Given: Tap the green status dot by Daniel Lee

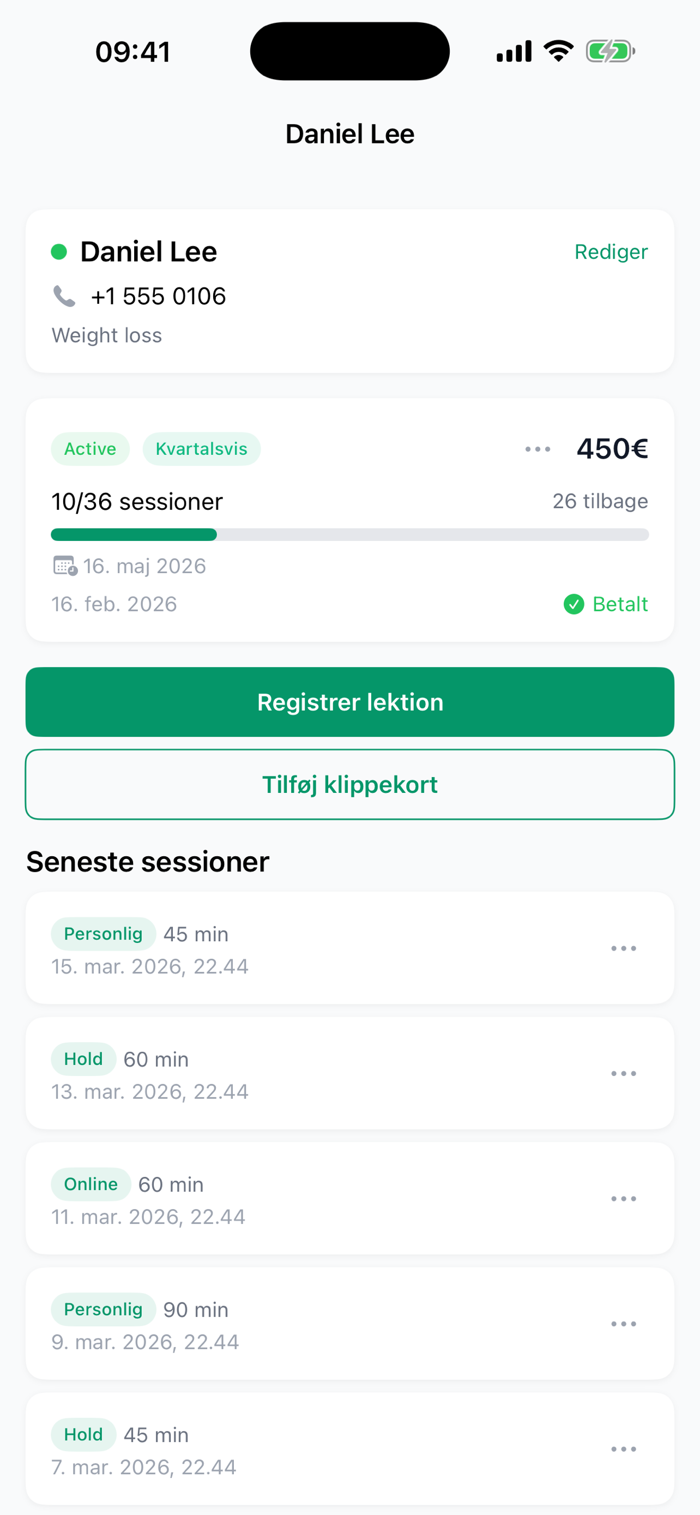Looking at the screenshot, I should (59, 252).
